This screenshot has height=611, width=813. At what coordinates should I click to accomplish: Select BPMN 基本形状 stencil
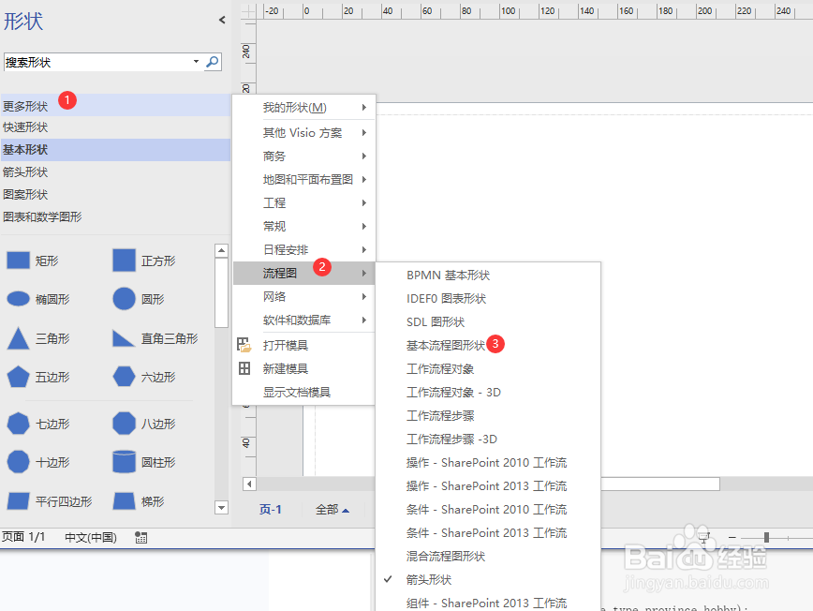point(488,276)
